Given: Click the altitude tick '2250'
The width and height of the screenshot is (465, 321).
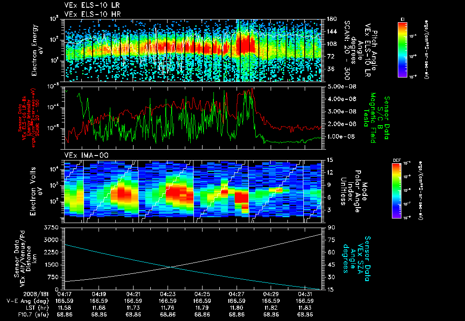Looking at the screenshot, I should click(51, 252).
